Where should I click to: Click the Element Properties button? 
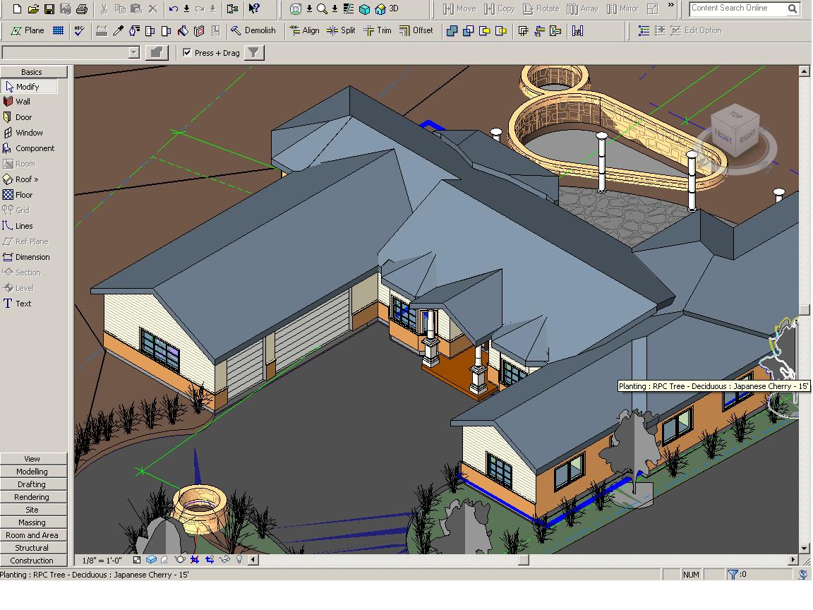156,52
